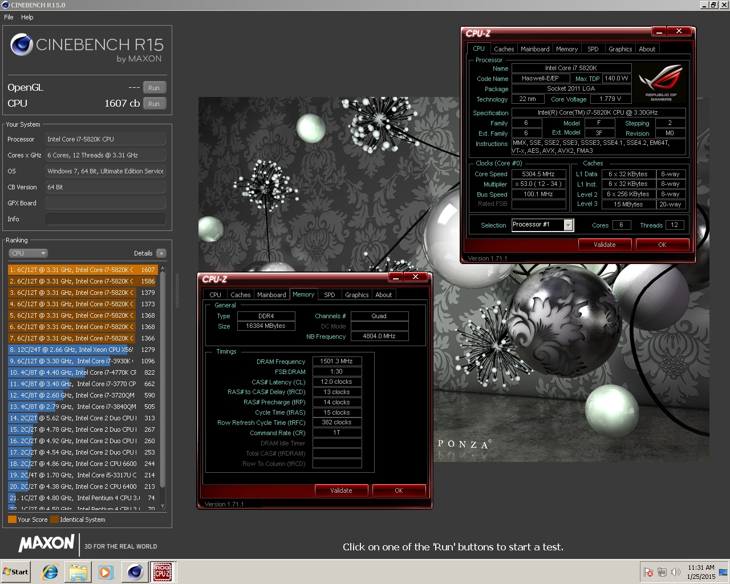Minimize the CPU-Z CPU window
The width and height of the screenshot is (730, 584).
(x=659, y=31)
